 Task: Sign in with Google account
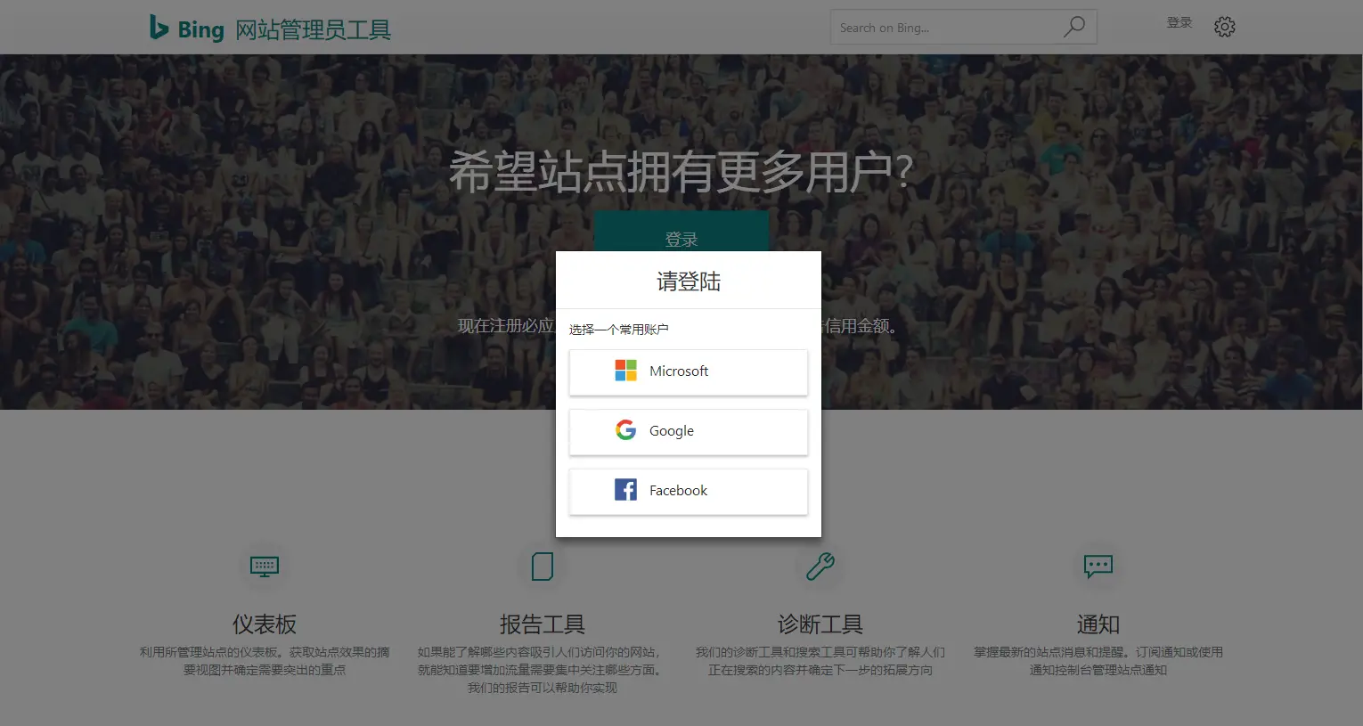(x=688, y=431)
